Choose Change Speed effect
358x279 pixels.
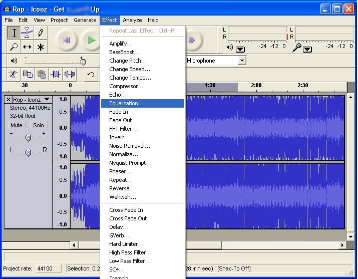143,69
